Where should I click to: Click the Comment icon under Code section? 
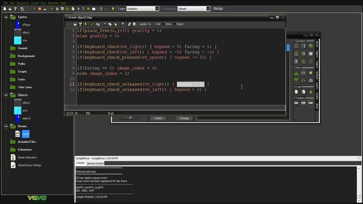[x=311, y=92]
